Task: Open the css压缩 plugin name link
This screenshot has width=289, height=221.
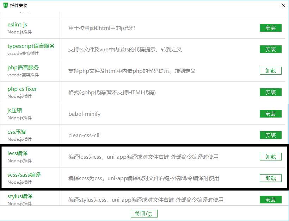Action: (x=17, y=132)
